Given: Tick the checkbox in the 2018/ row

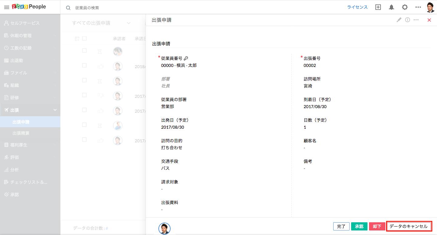Looking at the screenshot, I should pyautogui.click(x=84, y=65).
